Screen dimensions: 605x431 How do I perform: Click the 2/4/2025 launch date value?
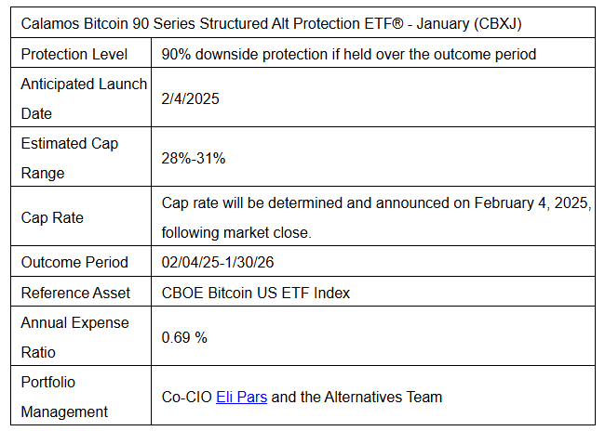point(190,98)
